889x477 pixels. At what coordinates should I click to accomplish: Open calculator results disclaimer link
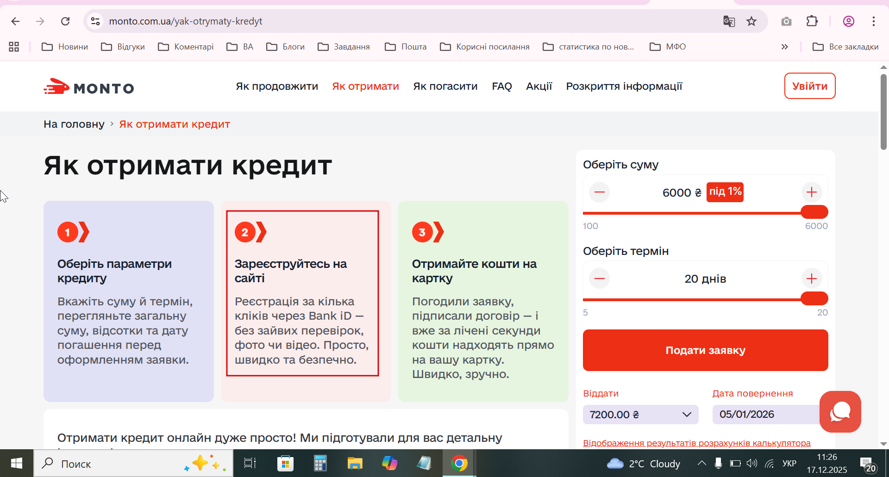(x=696, y=443)
